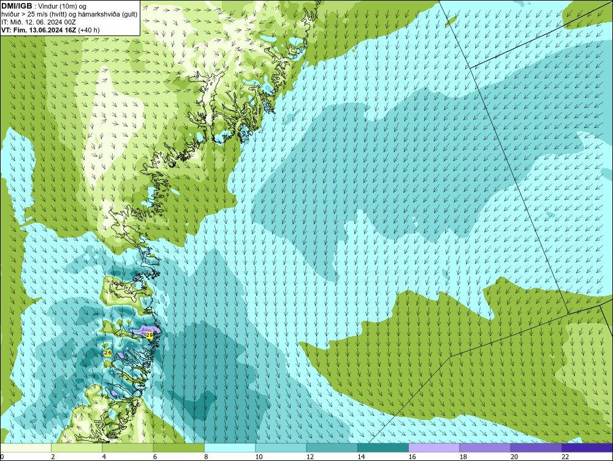Select the 14–16 m/s dark teal legend swatch
This screenshot has width=613, height=461.
(x=383, y=448)
